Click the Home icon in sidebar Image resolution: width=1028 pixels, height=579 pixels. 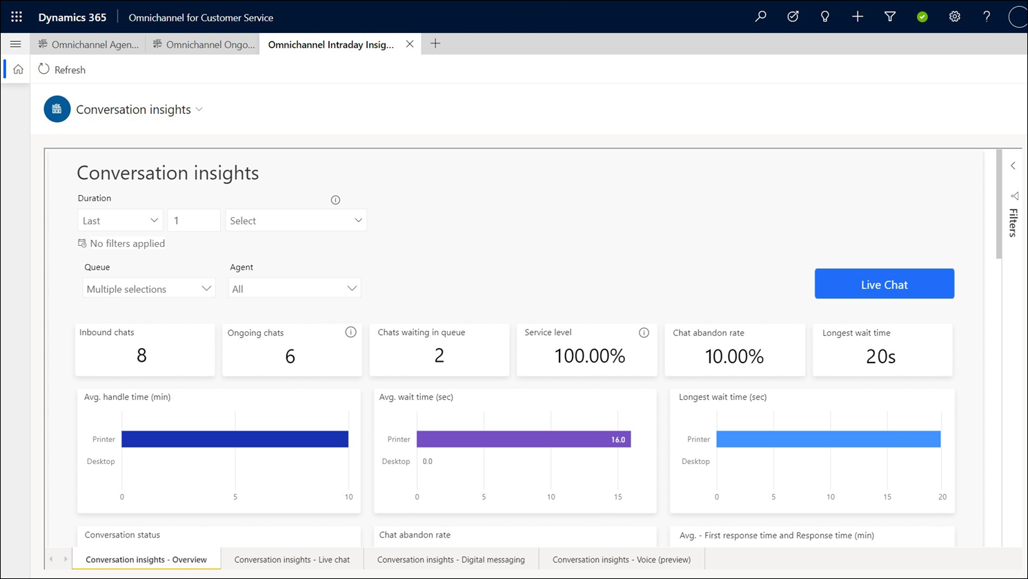(x=18, y=70)
